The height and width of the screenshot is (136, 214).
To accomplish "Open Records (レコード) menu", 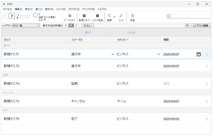I will (x=61, y=9).
